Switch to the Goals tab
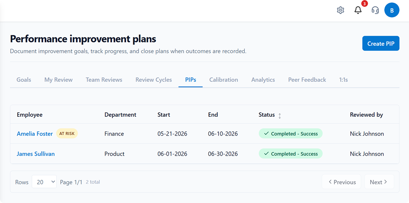This screenshot has width=409, height=203. (x=24, y=80)
